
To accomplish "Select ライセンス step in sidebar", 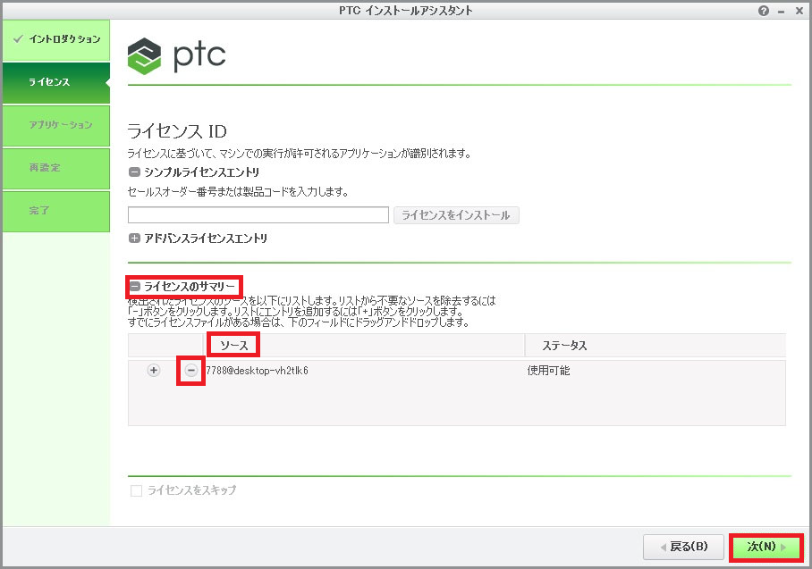I will (56, 83).
